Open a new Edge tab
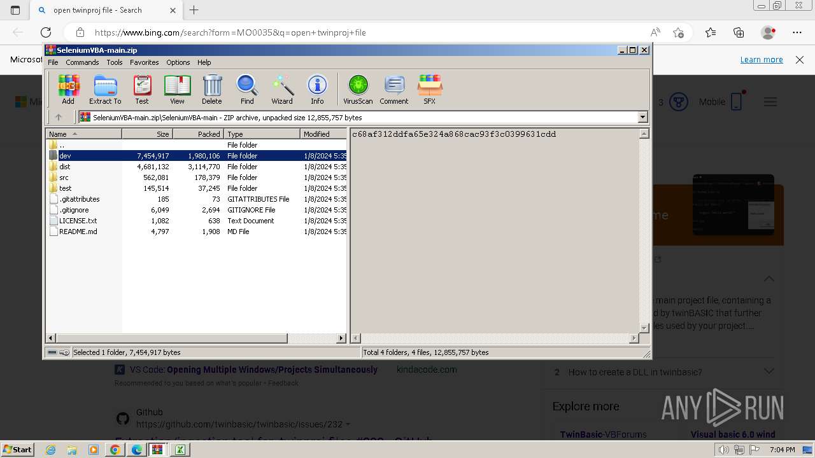Viewport: 815px width, 458px height. [x=194, y=10]
